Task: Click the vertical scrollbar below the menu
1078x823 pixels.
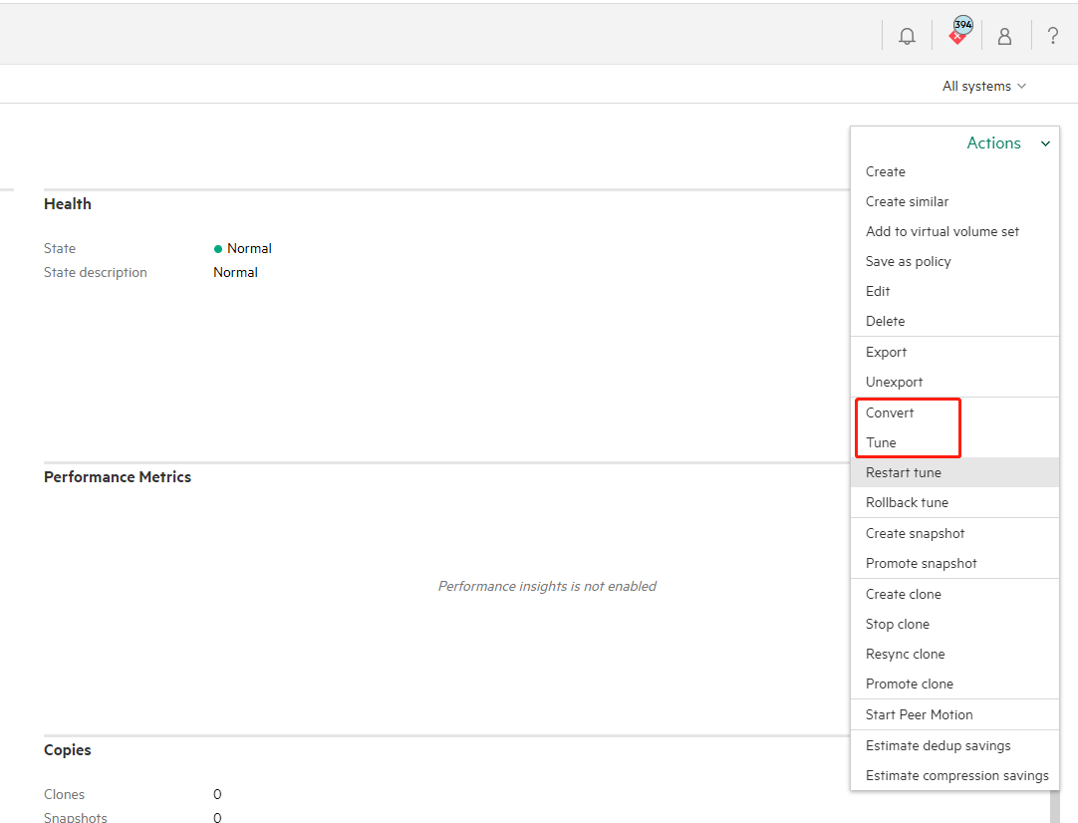Action: pos(1054,805)
